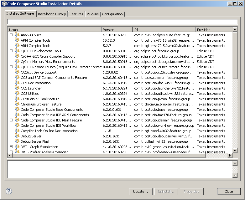The width and height of the screenshot is (245, 200).
Task: Expand the Analysis Suite tree node
Action: pos(11,35)
